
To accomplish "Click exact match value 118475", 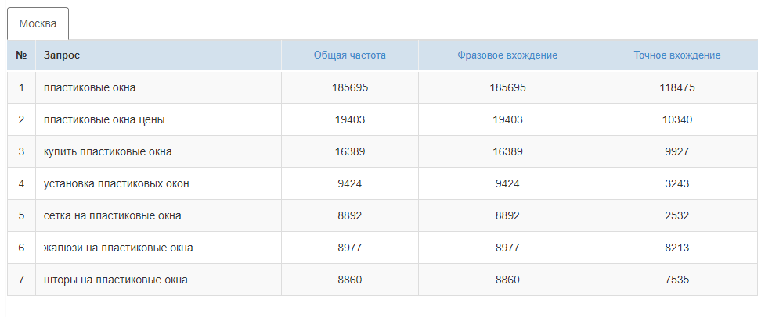I will 677,87.
